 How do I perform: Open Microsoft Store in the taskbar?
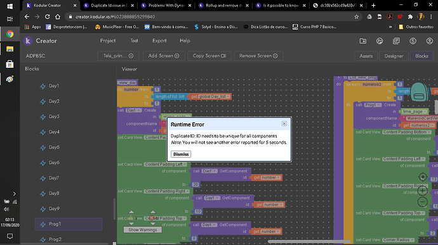[x=10, y=64]
